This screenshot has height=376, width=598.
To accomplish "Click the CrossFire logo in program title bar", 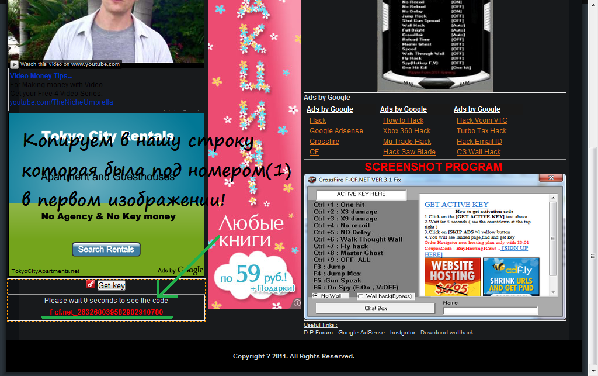I will coord(312,180).
